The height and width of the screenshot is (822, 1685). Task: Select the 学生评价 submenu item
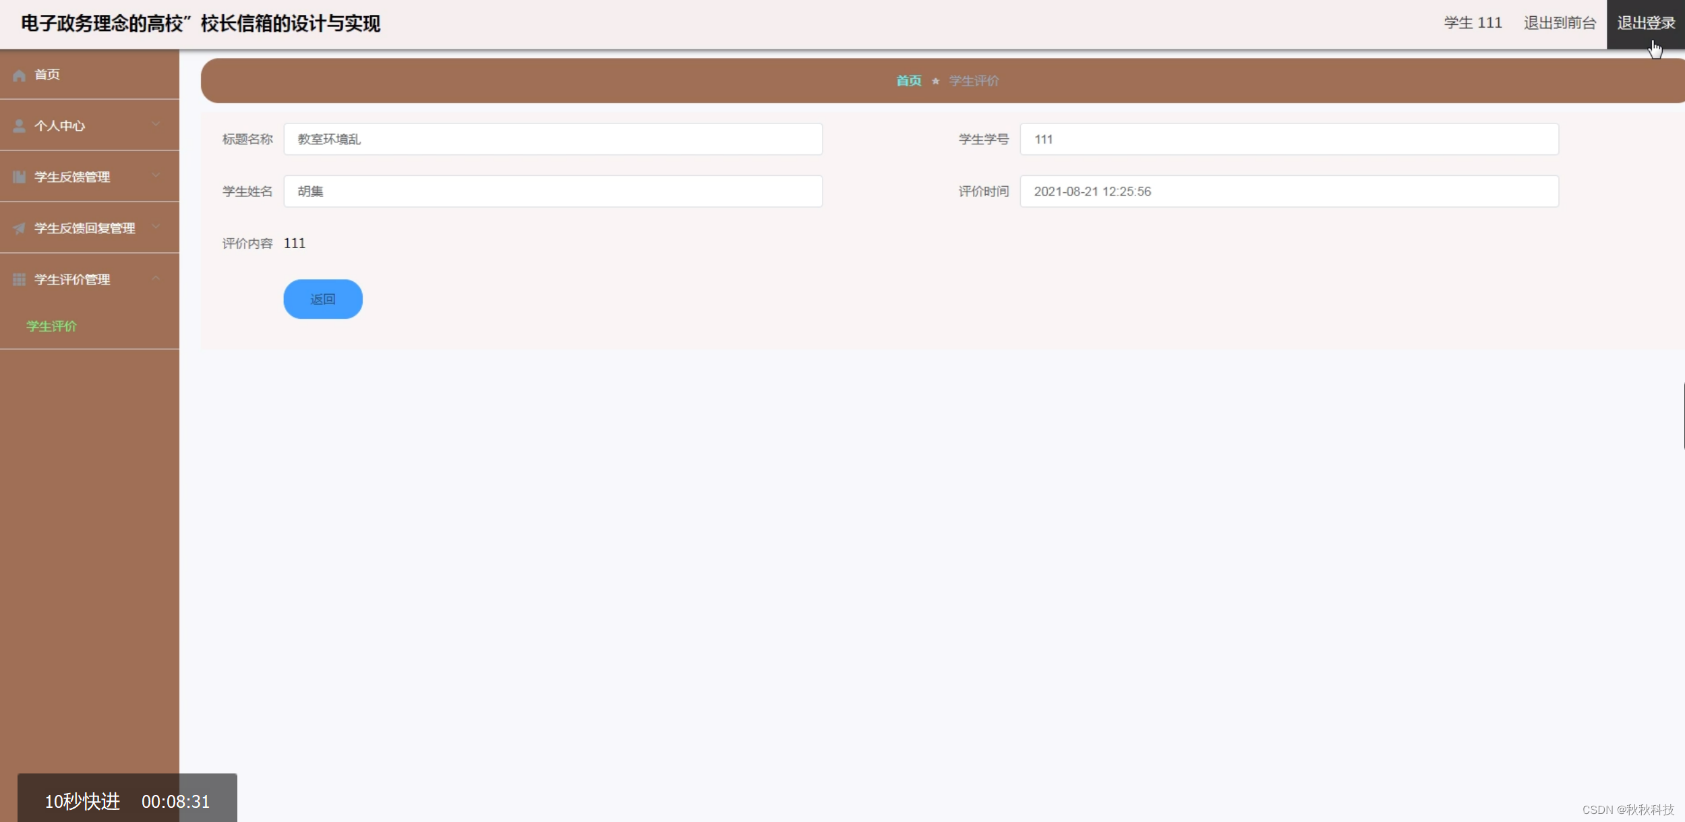pos(51,326)
